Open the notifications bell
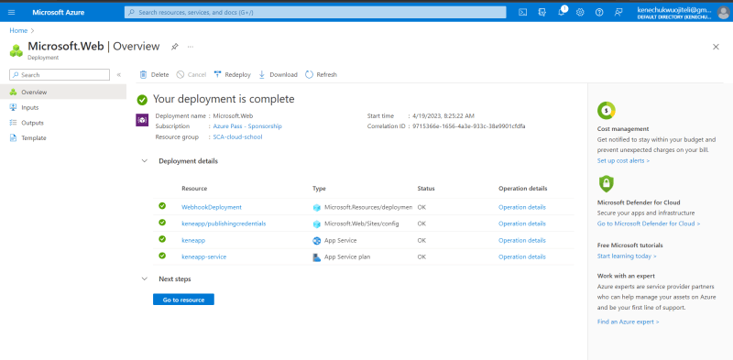This screenshot has width=733, height=360. tap(562, 12)
